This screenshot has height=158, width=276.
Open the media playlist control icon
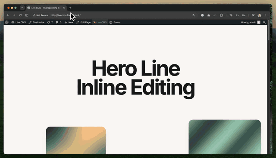(253, 15)
